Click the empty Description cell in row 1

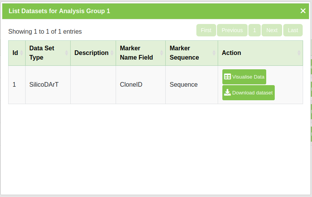93,85
